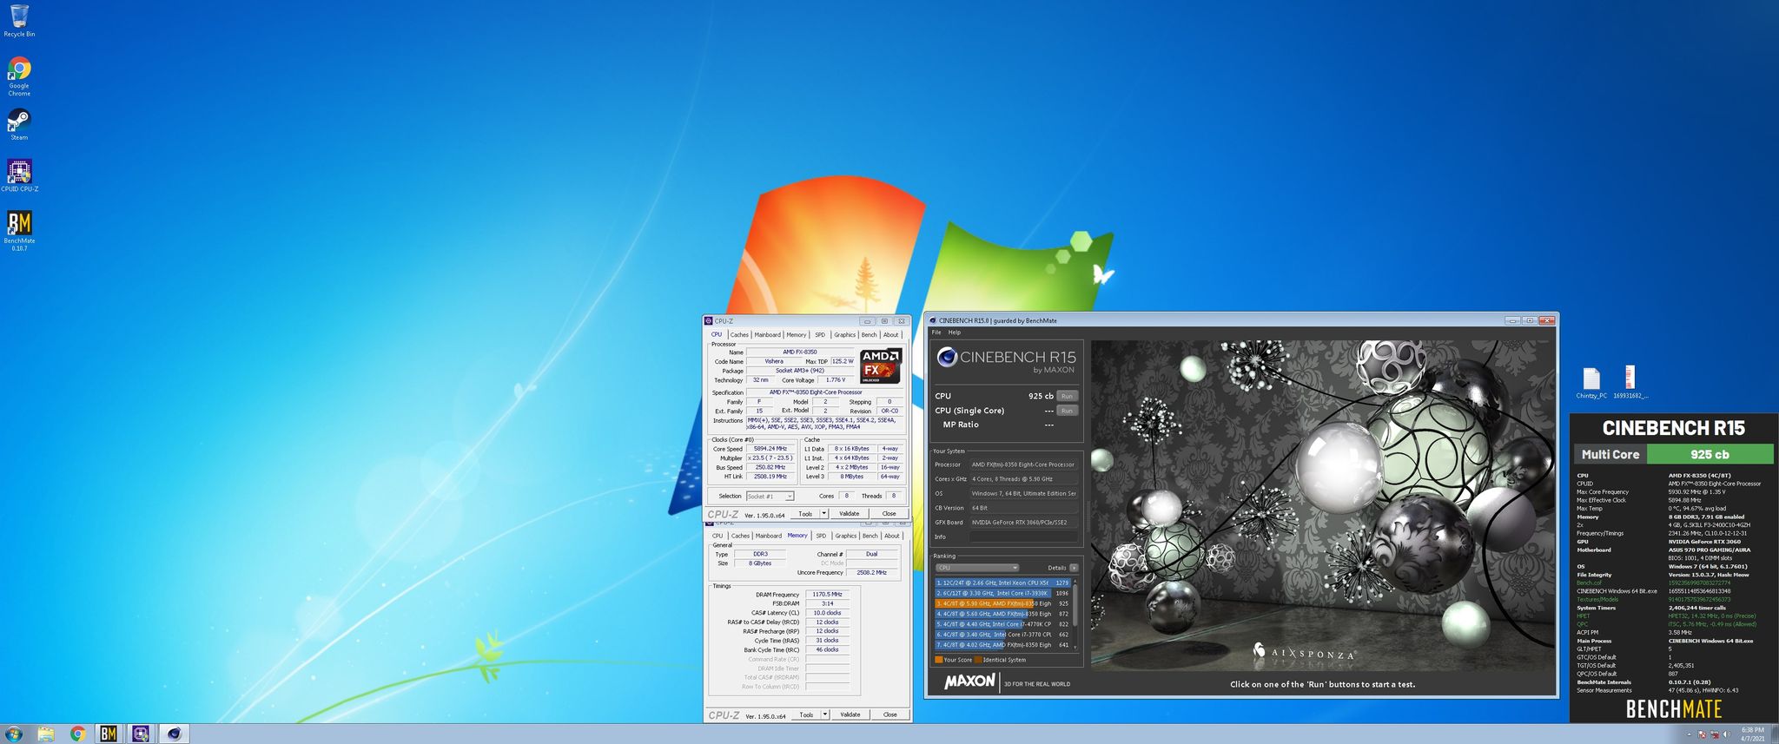Open the Steam desktop shortcut
The width and height of the screenshot is (1779, 744).
(19, 124)
